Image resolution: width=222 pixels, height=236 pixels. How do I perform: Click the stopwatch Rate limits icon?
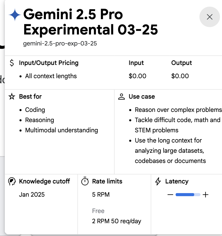(x=85, y=182)
